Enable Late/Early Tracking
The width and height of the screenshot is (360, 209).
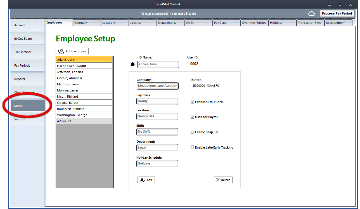point(192,147)
